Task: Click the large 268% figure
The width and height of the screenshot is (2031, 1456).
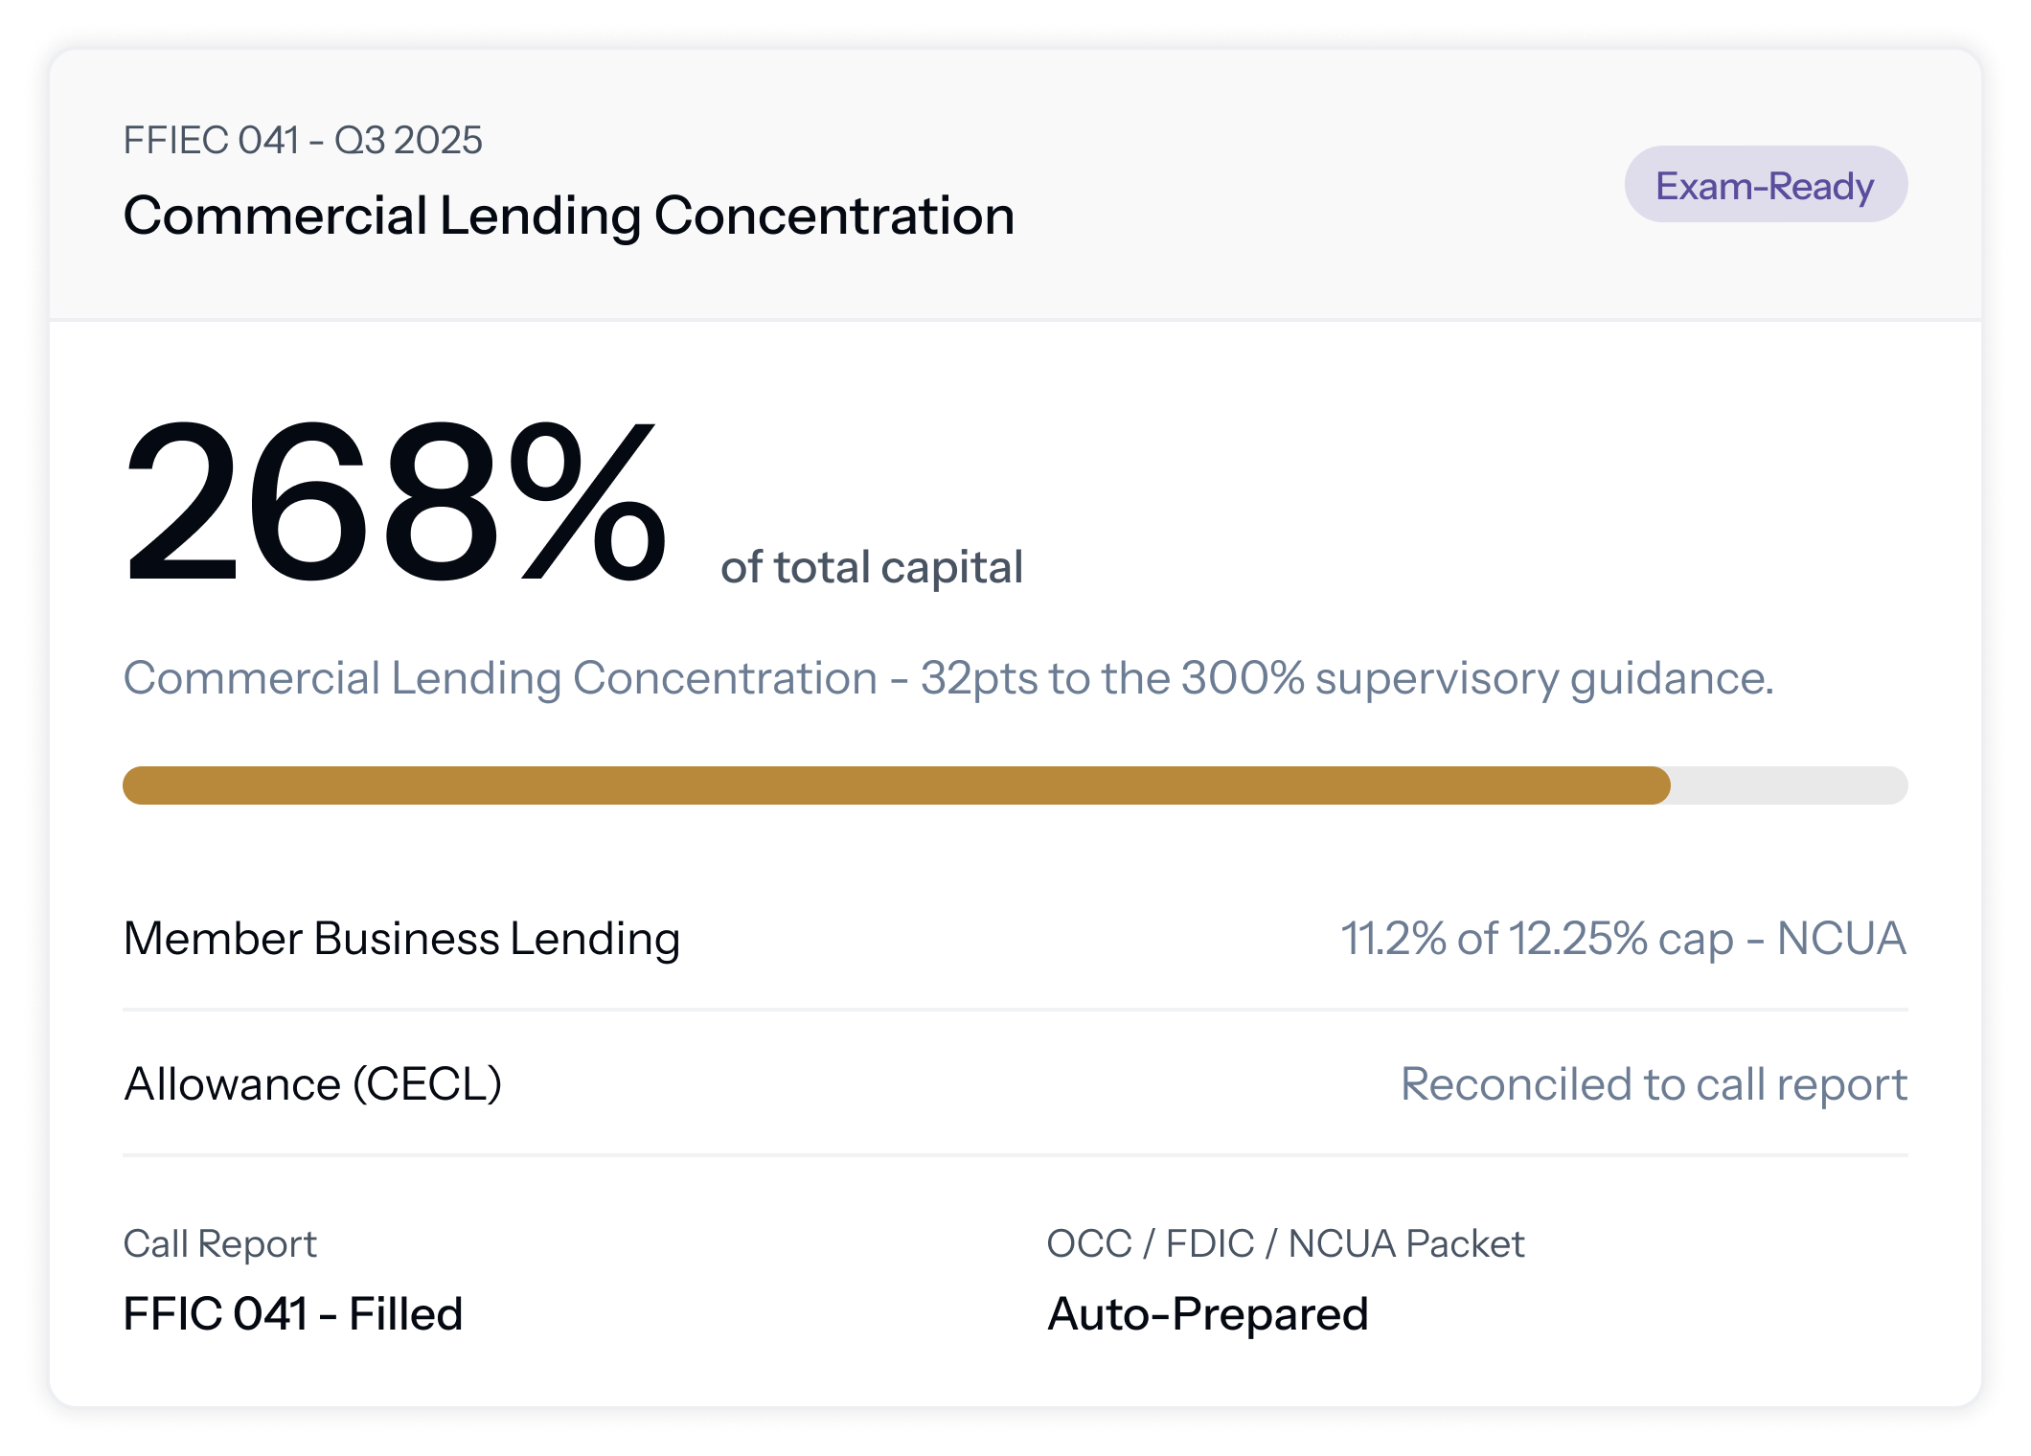Action: click(x=396, y=502)
